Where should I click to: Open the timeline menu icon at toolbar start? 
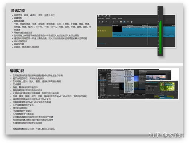click(x=99, y=22)
